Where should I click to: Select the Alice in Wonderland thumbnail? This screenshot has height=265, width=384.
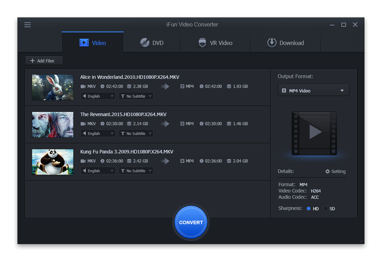(53, 87)
